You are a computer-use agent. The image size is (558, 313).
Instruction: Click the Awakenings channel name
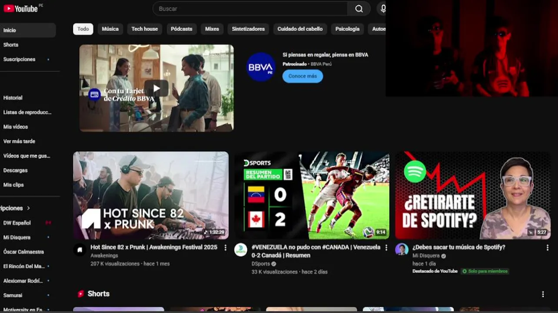pyautogui.click(x=104, y=256)
